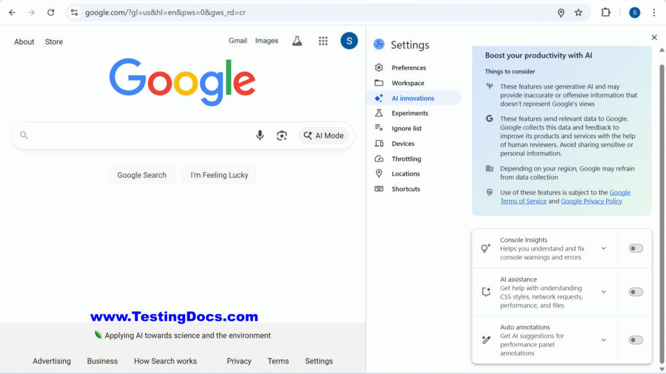Viewport: 666px width, 374px height.
Task: Open the Google apps grid
Action: pos(323,41)
